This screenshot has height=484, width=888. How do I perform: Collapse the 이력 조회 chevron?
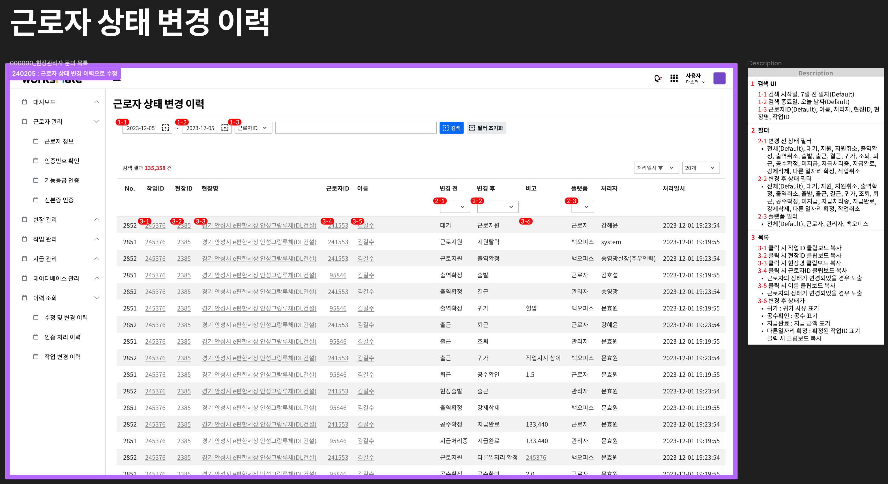[x=97, y=298]
